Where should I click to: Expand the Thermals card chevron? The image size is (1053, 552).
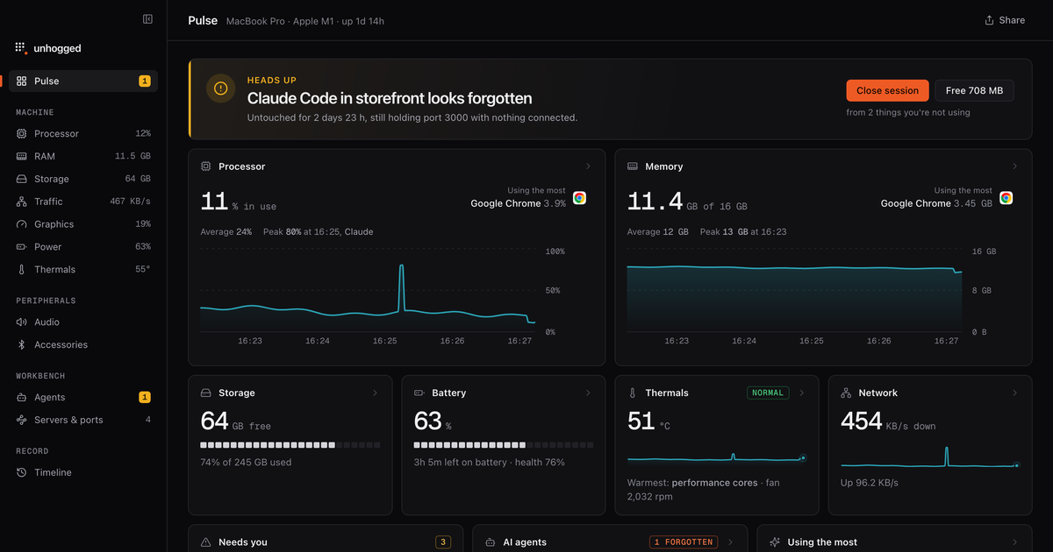pyautogui.click(x=801, y=393)
